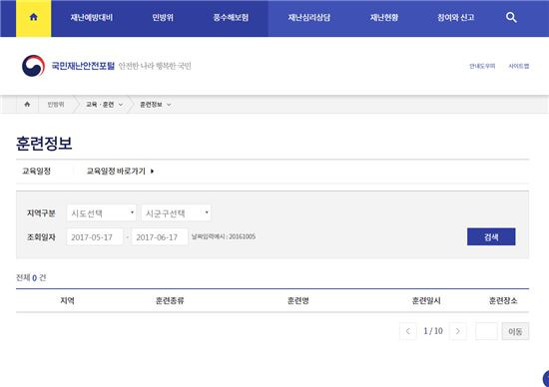Viewport: 549px width, 387px height.
Task: Open the 재난심리상담 menu
Action: 309,18
